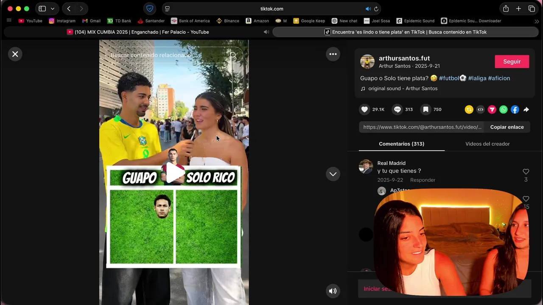Open Epidemic Sound bookmark
Viewport: 543px width, 305px height.
pyautogui.click(x=415, y=21)
